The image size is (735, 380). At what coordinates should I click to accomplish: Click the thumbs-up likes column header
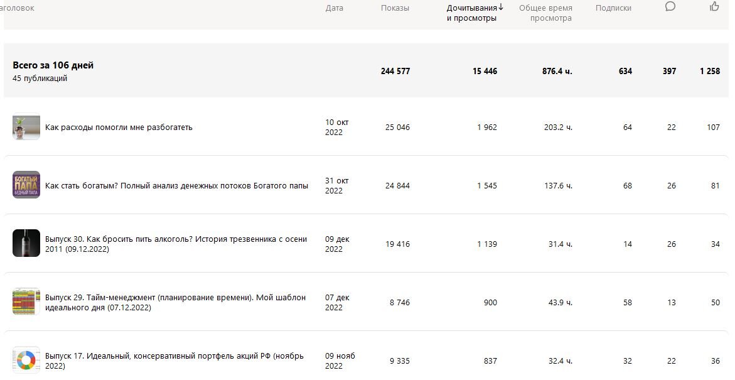point(714,7)
